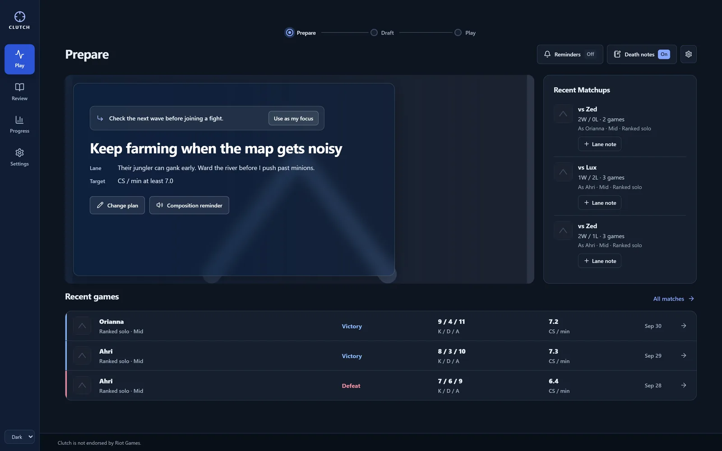722x451 pixels.
Task: Open Sep 30 game arrow
Action: 684,326
